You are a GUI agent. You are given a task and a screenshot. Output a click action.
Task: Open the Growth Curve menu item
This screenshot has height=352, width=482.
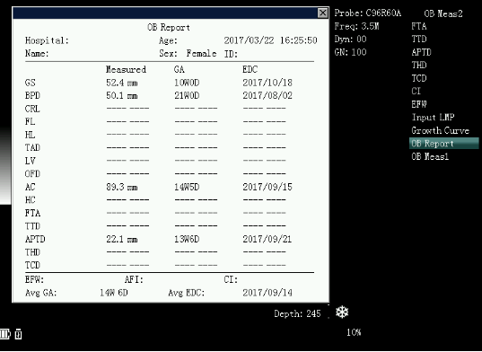(440, 131)
